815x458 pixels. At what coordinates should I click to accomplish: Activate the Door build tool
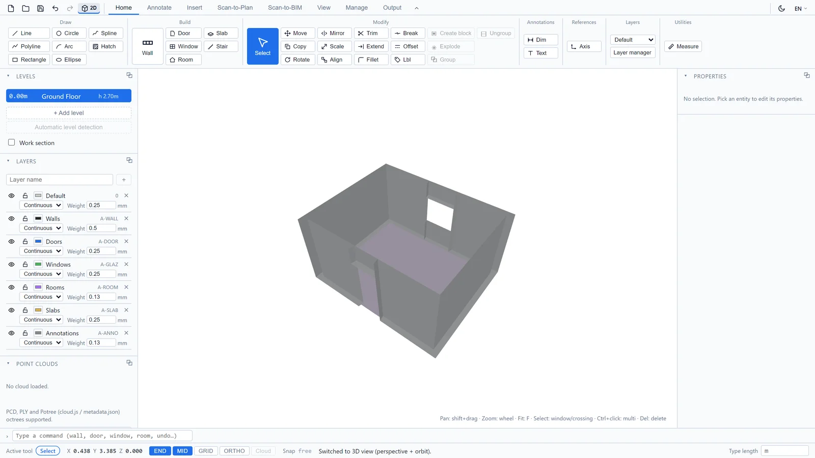[x=183, y=33]
